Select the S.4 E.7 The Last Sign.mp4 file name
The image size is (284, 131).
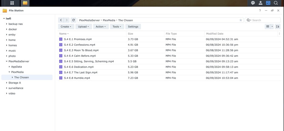[81, 72]
